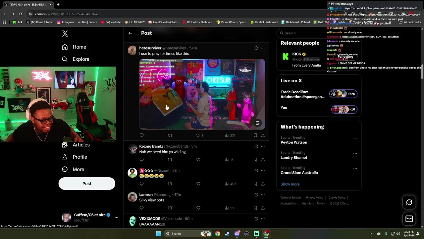Like Kozmo Bandz's post
Image resolution: width=424 pixels, height=239 pixels.
(198, 160)
